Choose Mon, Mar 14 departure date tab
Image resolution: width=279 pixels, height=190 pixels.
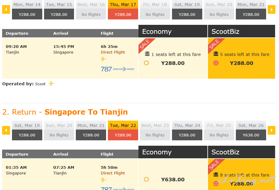27,10
